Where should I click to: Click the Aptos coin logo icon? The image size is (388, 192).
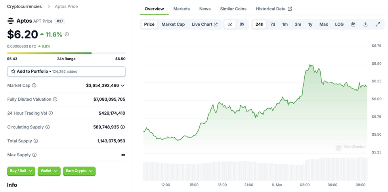(x=10, y=21)
